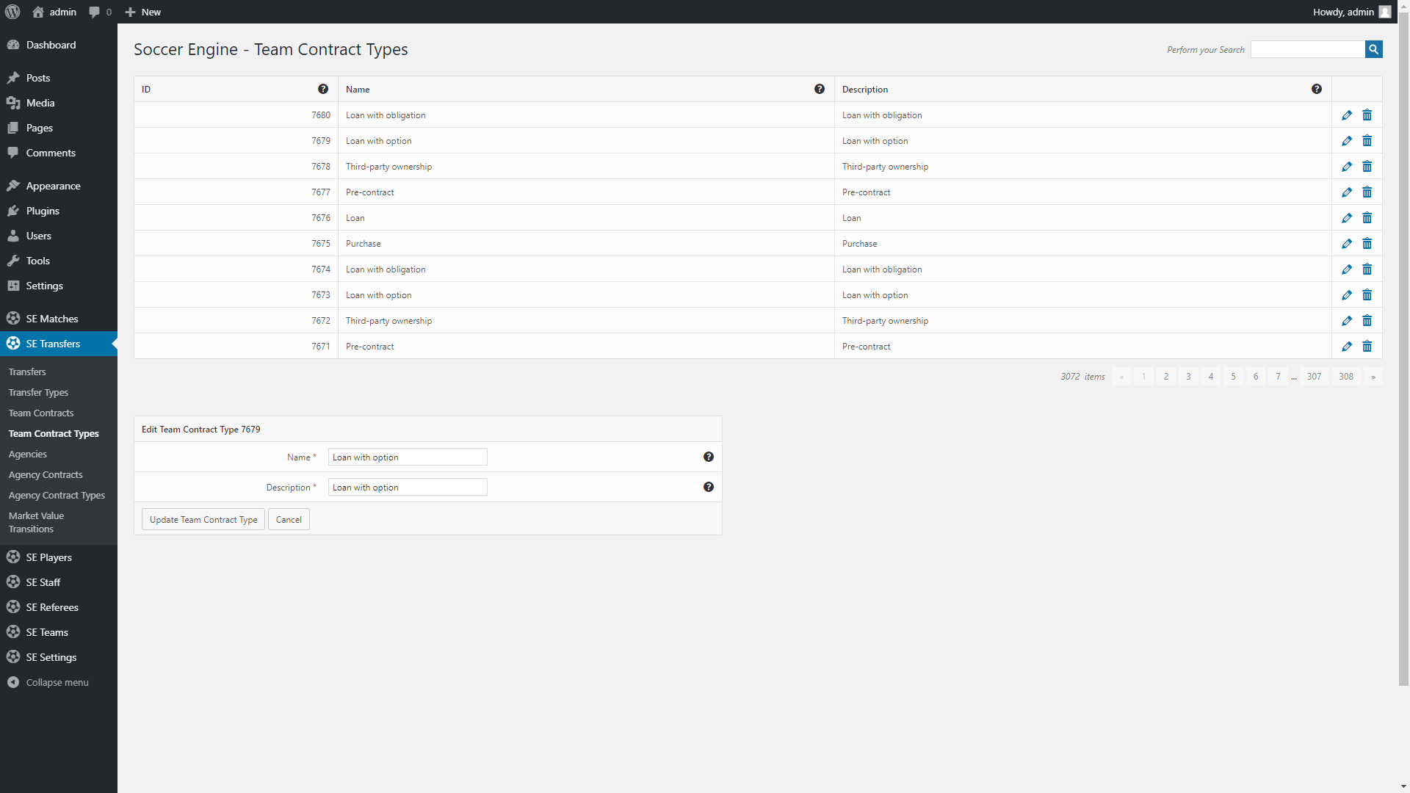Click Update Team Contract Type button
This screenshot has width=1410, height=793.
(203, 519)
